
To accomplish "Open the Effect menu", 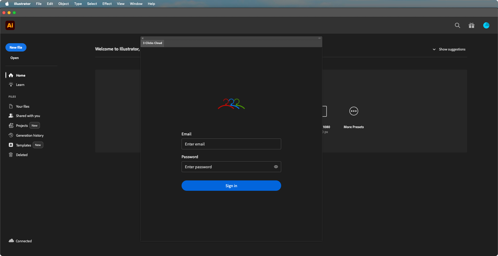I will coord(107,4).
